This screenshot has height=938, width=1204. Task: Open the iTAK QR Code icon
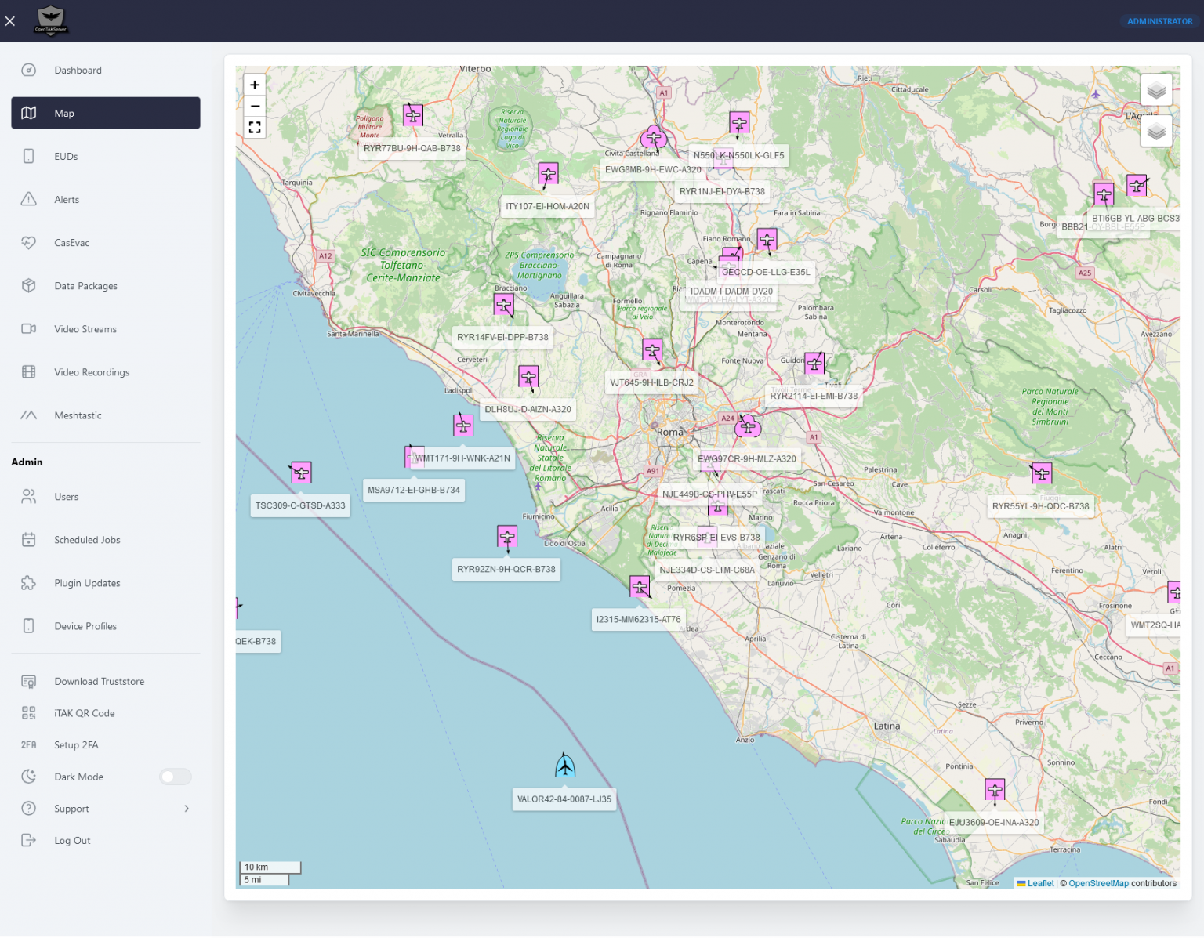(x=28, y=713)
